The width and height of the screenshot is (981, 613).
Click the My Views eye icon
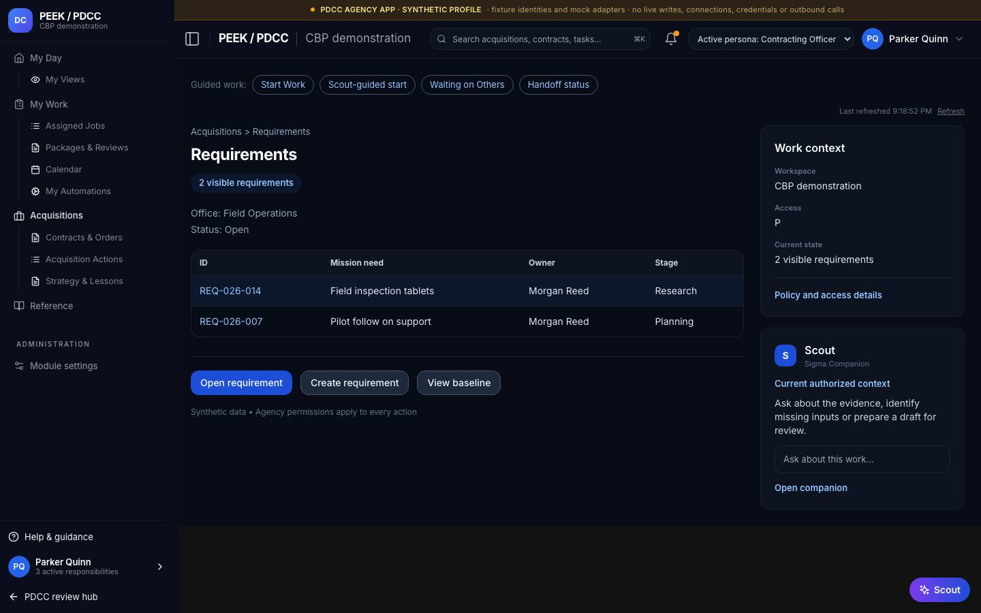point(35,80)
